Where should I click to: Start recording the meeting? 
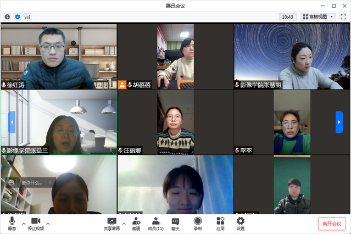(197, 224)
